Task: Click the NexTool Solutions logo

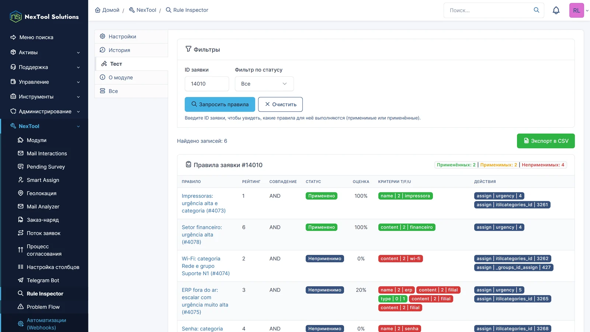Action: tap(44, 17)
